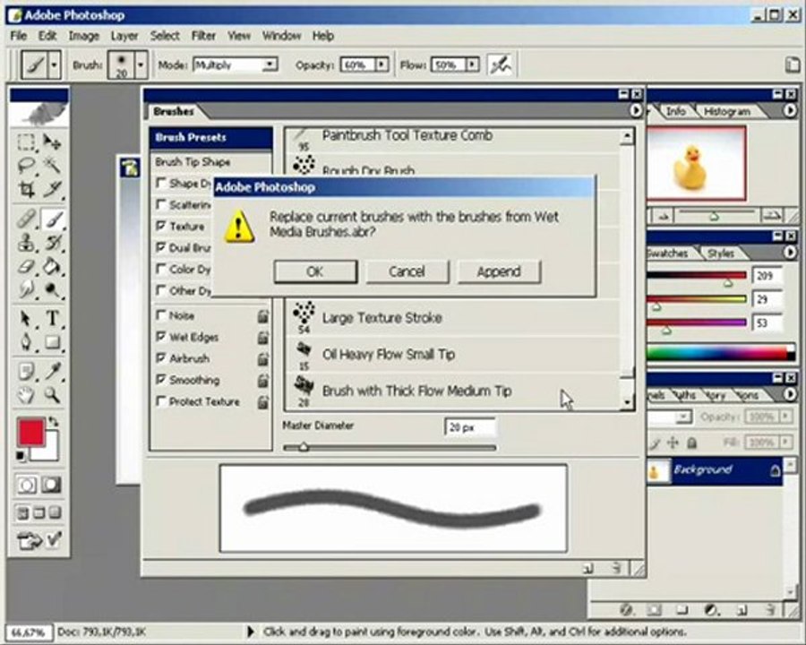806x645 pixels.
Task: Click the Master Diameter slider handle
Action: click(x=304, y=447)
